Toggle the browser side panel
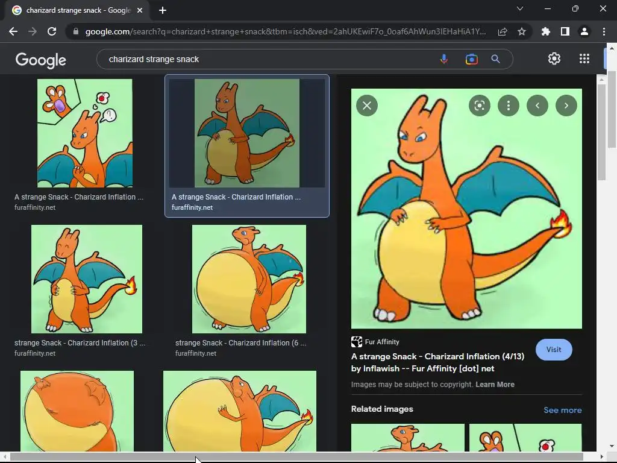This screenshot has height=463, width=617. 565,31
